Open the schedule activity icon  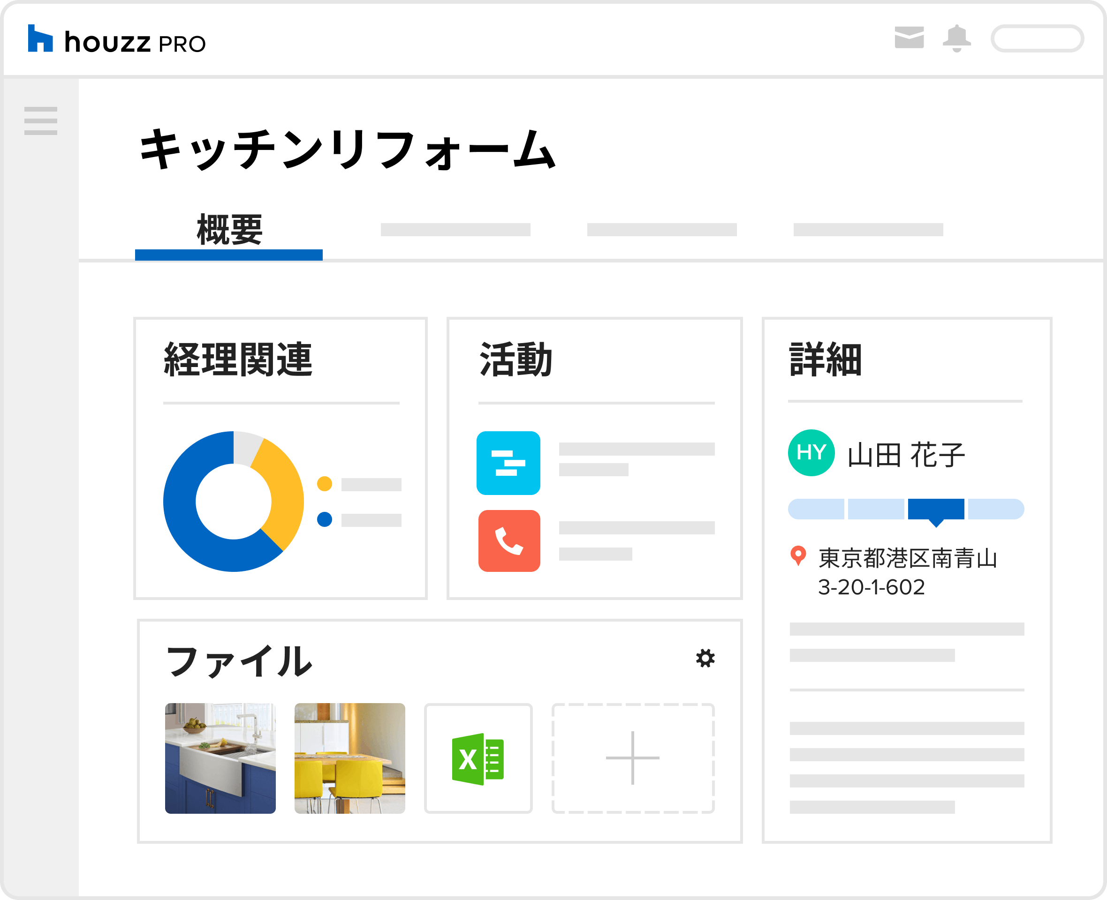click(508, 463)
